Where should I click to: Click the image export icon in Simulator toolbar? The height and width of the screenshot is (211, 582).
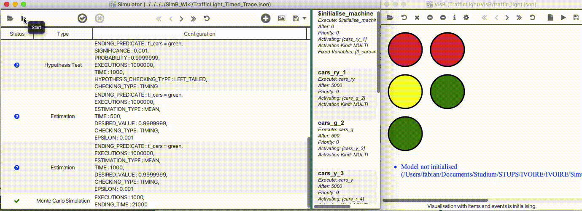[x=282, y=18]
